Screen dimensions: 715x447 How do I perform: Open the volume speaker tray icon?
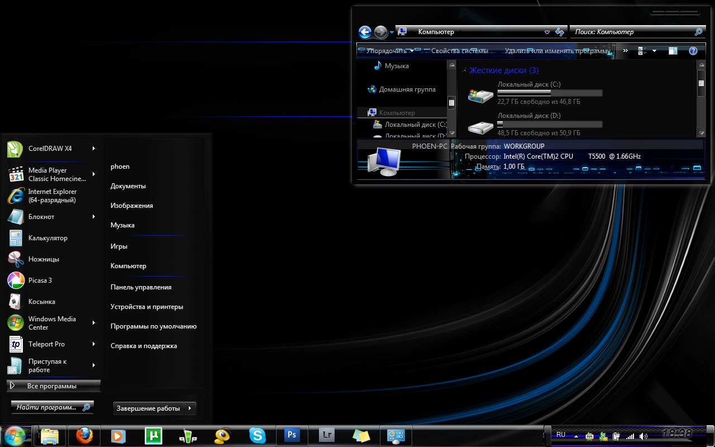[643, 436]
